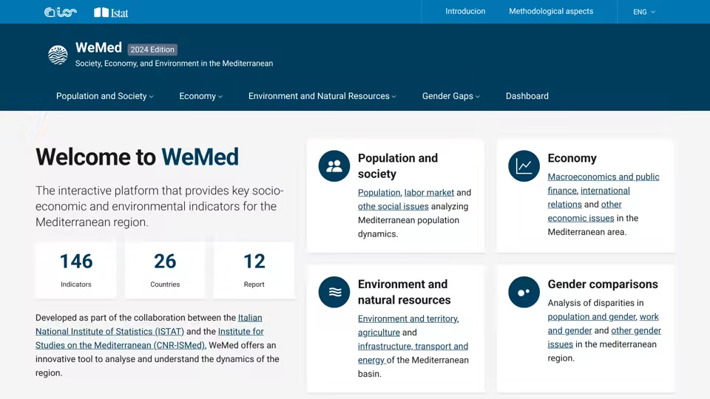This screenshot has height=399, width=710.
Task: Click the Economy line chart icon
Action: tap(524, 166)
